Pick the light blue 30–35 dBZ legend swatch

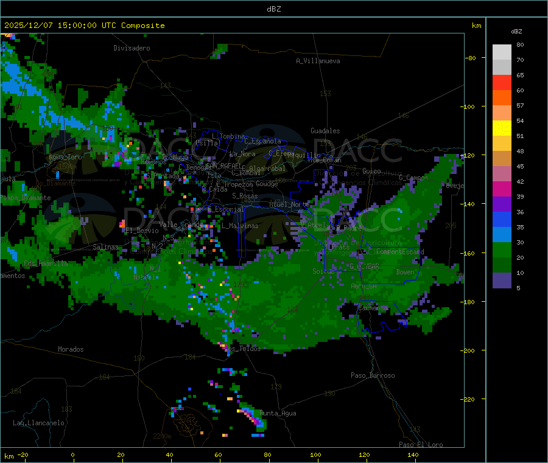pos(502,235)
